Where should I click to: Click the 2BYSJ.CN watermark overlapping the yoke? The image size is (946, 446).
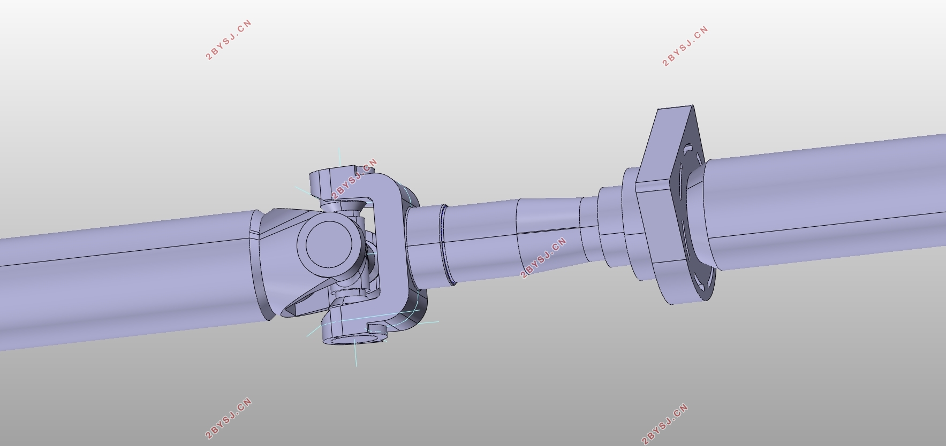click(354, 179)
